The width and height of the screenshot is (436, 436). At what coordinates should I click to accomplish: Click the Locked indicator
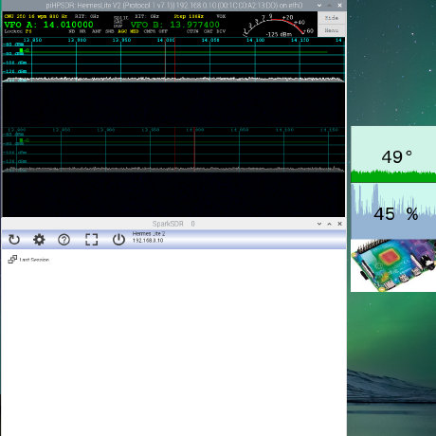click(13, 31)
